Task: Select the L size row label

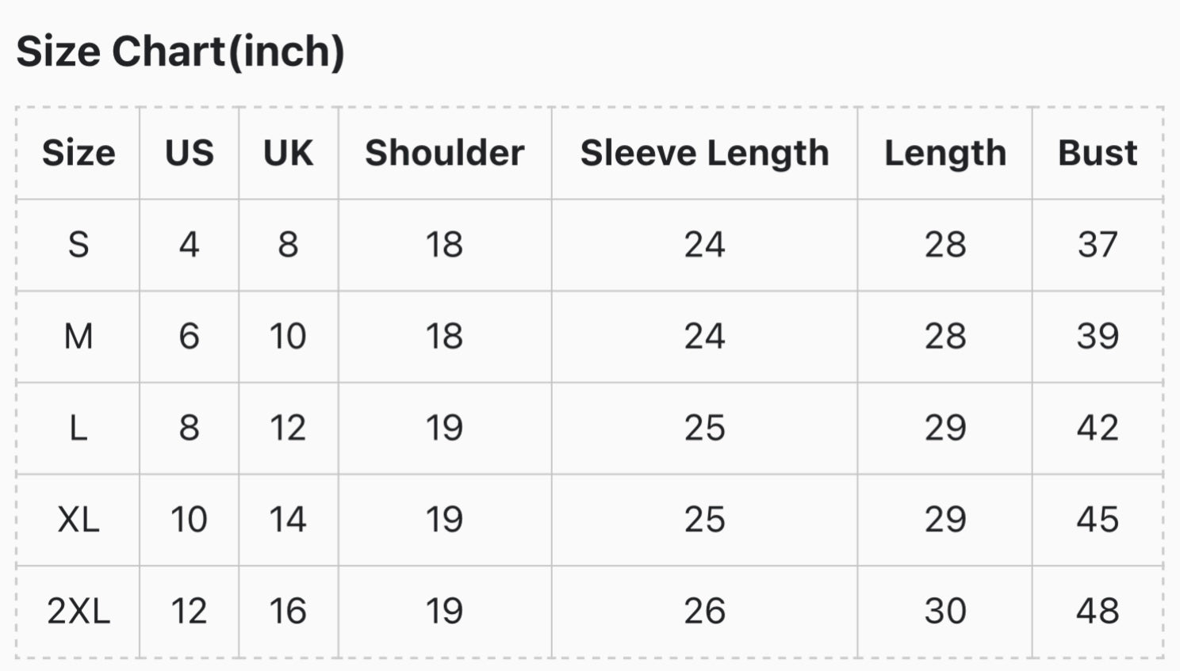Action: [x=78, y=428]
